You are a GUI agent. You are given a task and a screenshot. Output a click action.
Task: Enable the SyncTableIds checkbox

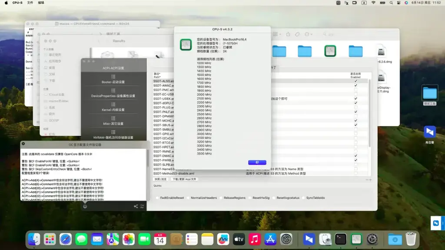(303, 198)
